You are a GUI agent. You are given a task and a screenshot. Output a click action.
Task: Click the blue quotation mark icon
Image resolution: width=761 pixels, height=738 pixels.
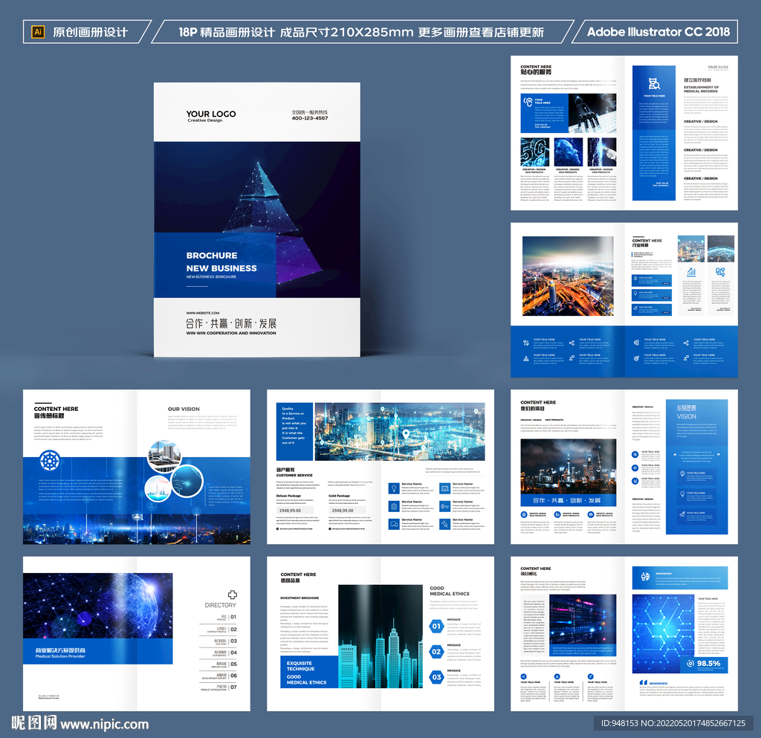point(643,682)
